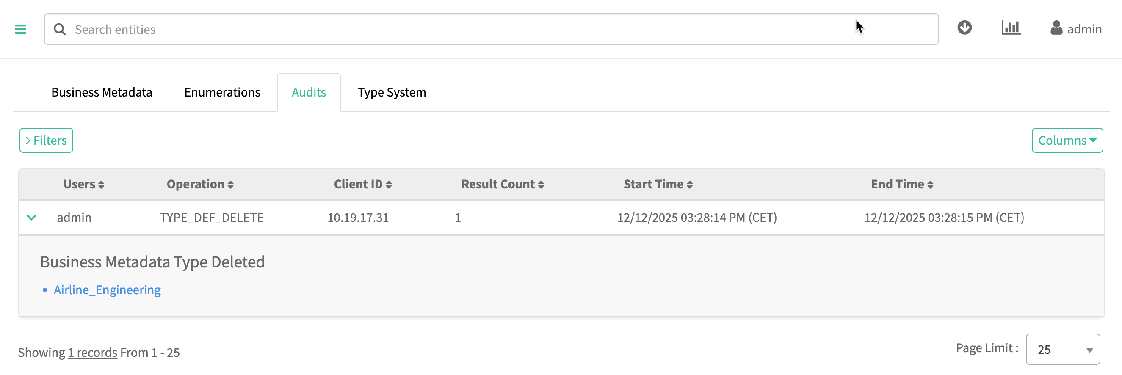Sort by Operation column

click(x=200, y=184)
